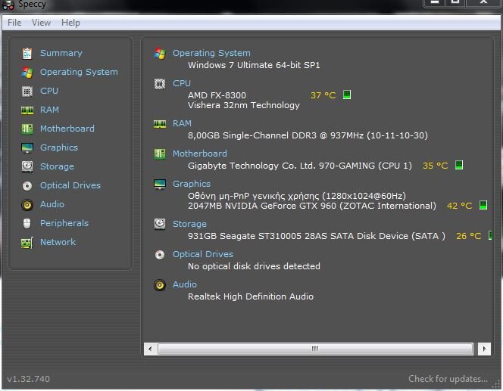Click the Operating System Windows flag sidebar icon
Image resolution: width=503 pixels, height=391 pixels.
[x=27, y=73]
